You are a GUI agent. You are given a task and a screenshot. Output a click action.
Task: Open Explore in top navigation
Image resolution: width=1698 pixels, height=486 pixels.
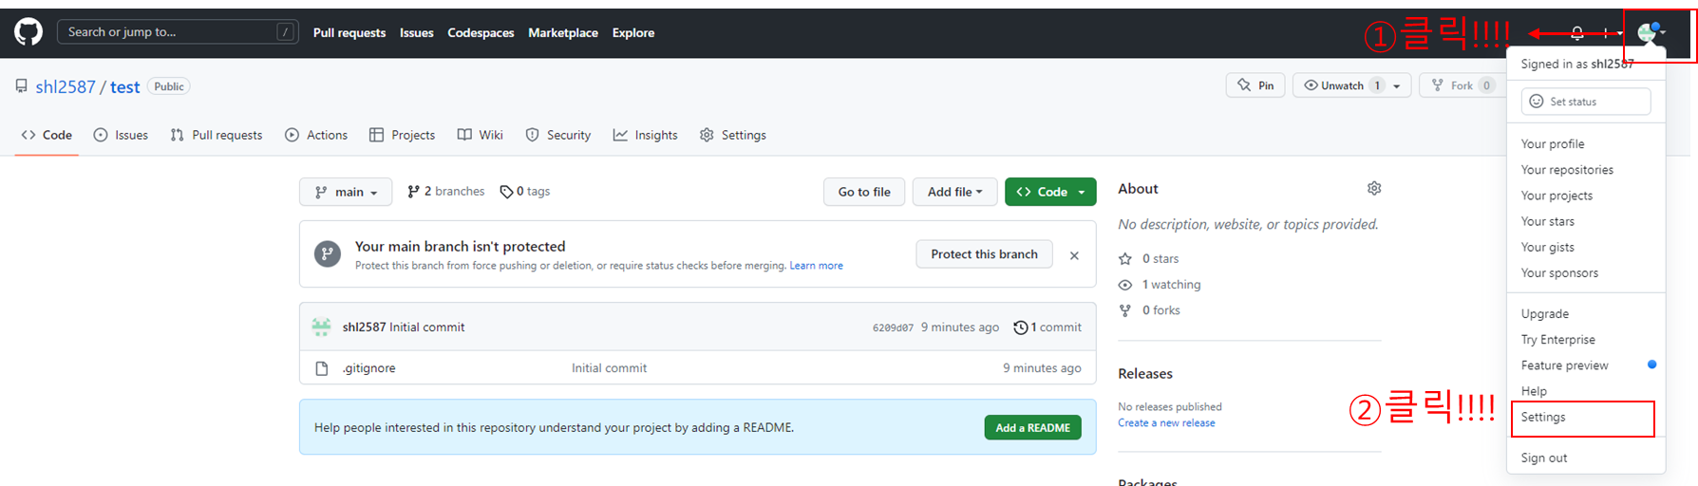[633, 32]
